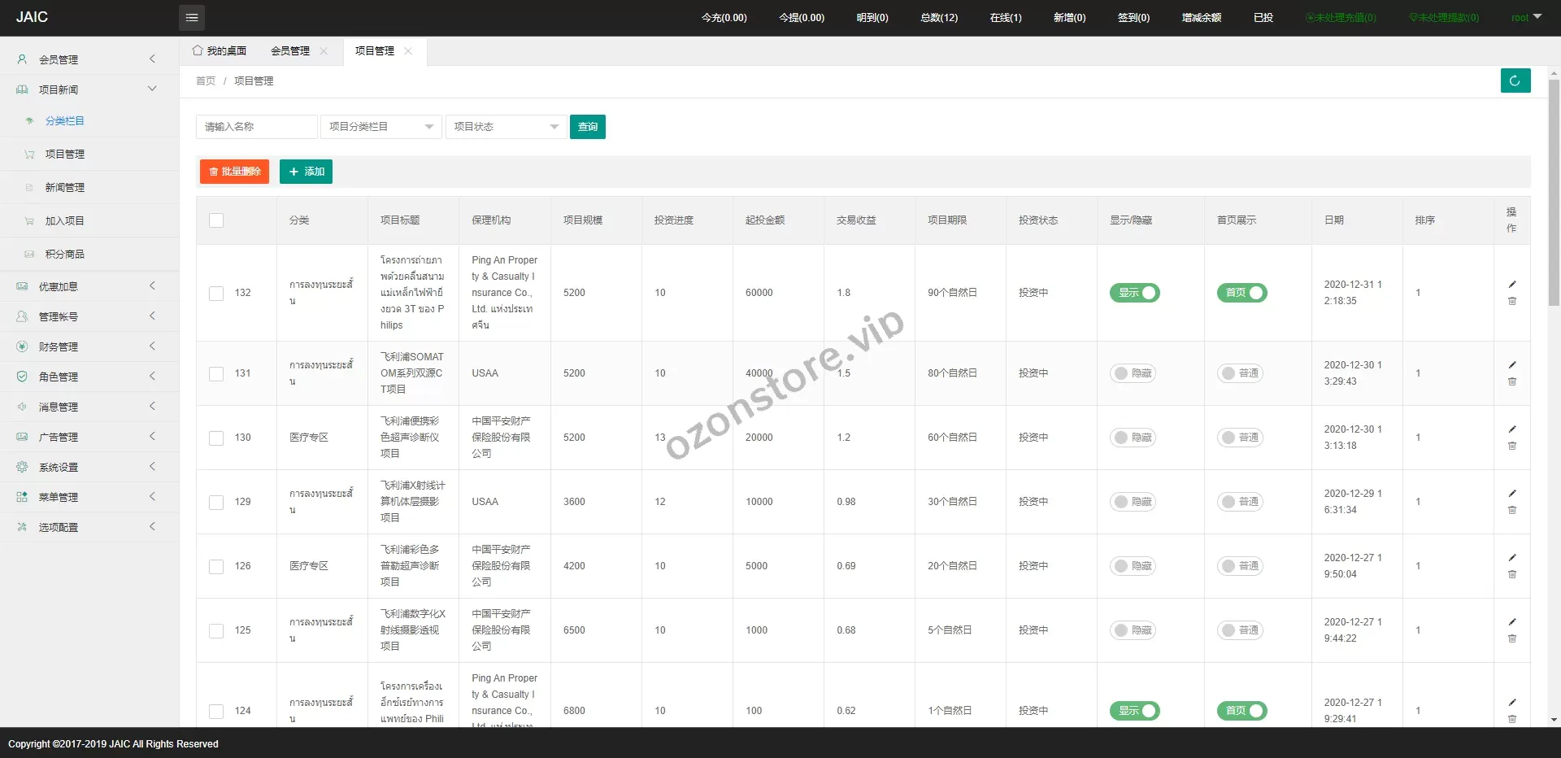Open 新闻管理 in the sidebar

(x=65, y=187)
